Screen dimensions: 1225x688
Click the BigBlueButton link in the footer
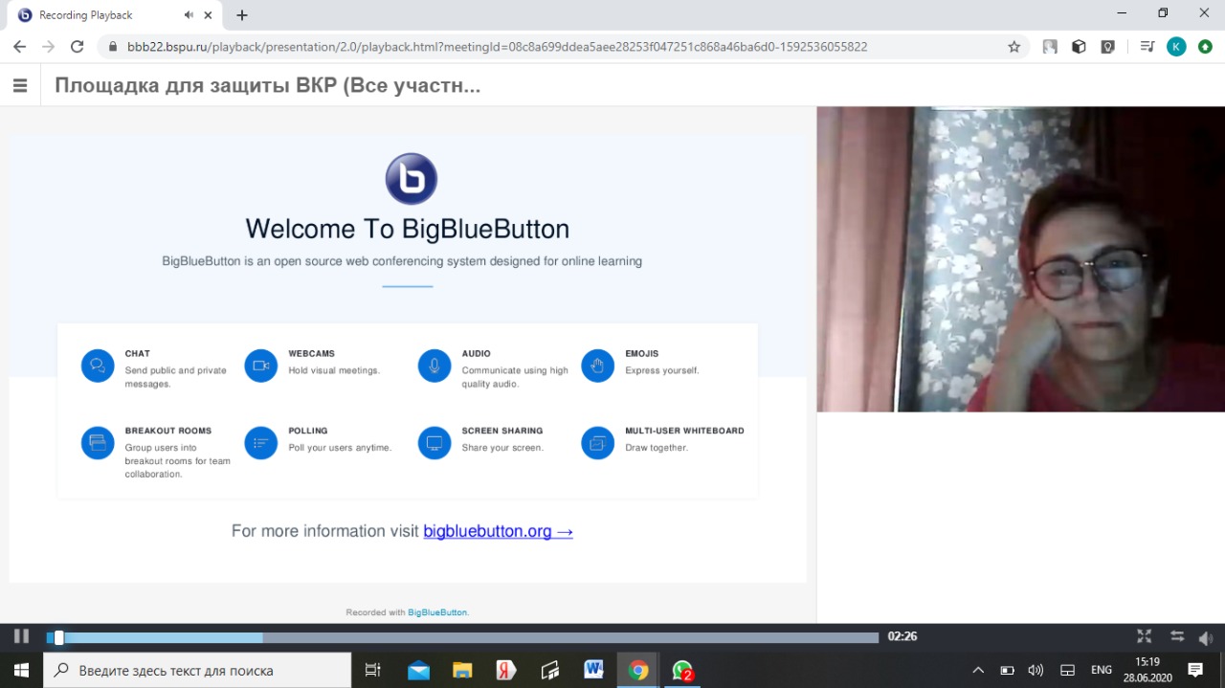[x=437, y=612]
